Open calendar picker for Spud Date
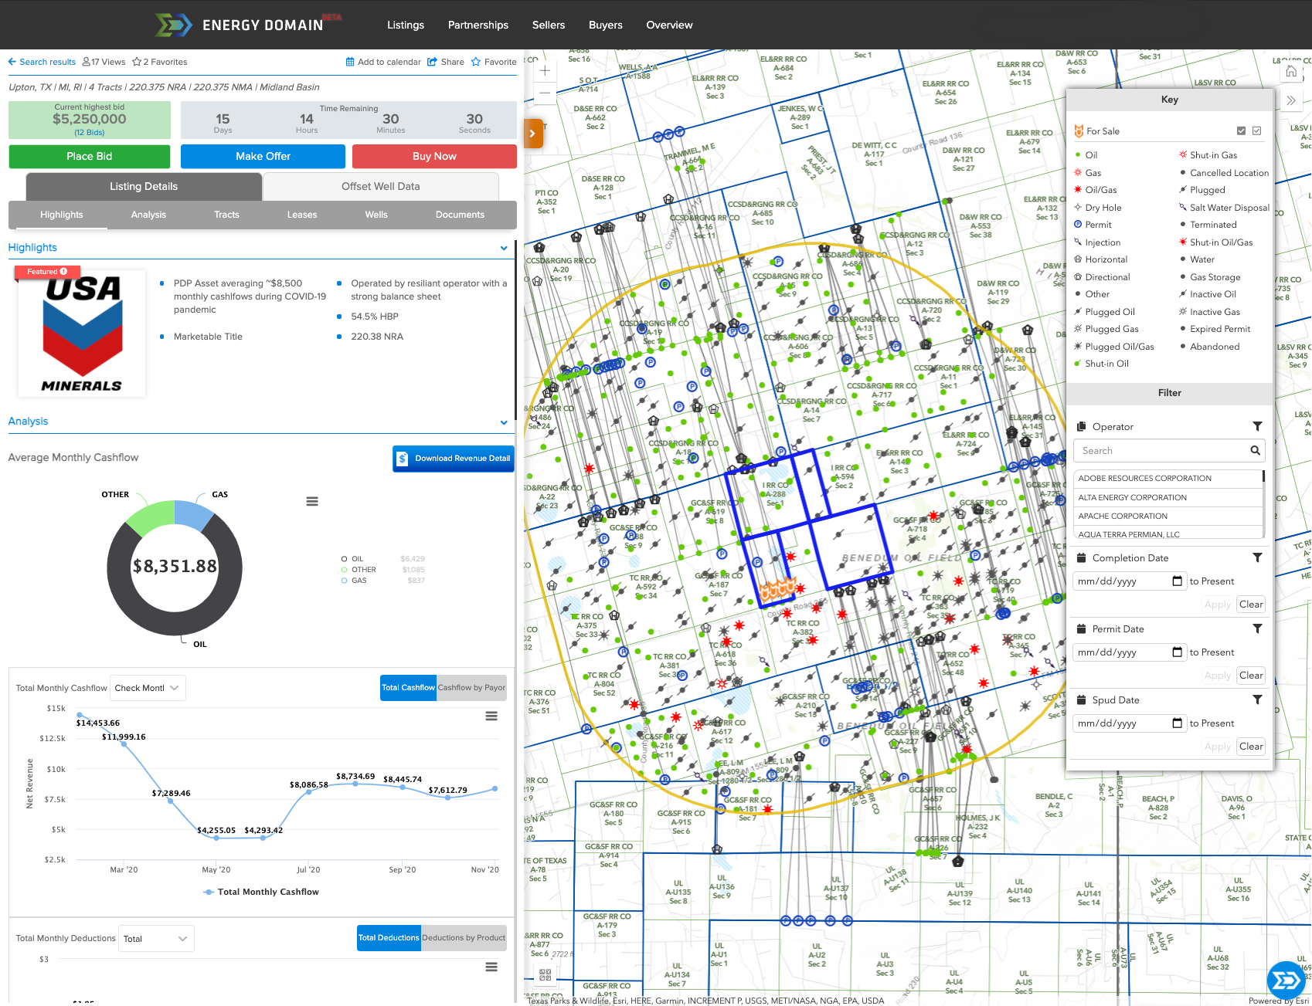 pos(1177,723)
